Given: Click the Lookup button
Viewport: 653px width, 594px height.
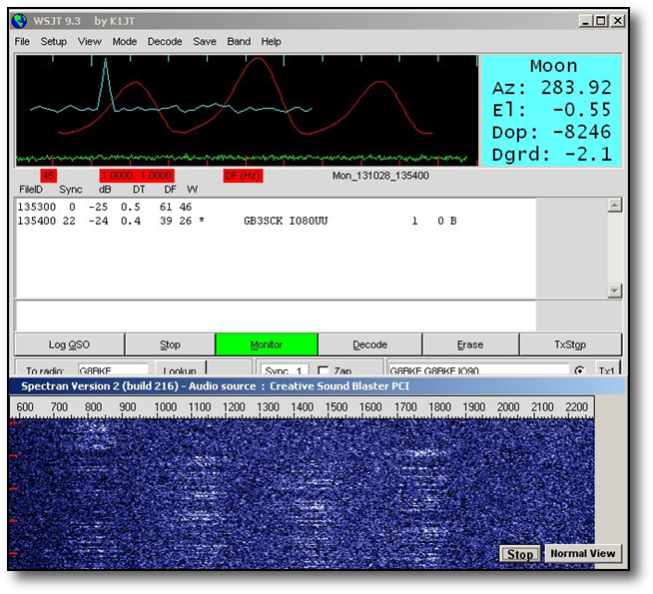Looking at the screenshot, I should 180,370.
